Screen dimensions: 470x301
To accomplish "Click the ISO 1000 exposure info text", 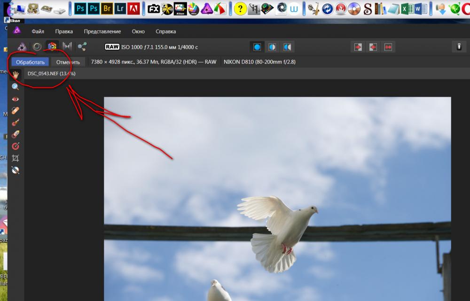I will (160, 47).
